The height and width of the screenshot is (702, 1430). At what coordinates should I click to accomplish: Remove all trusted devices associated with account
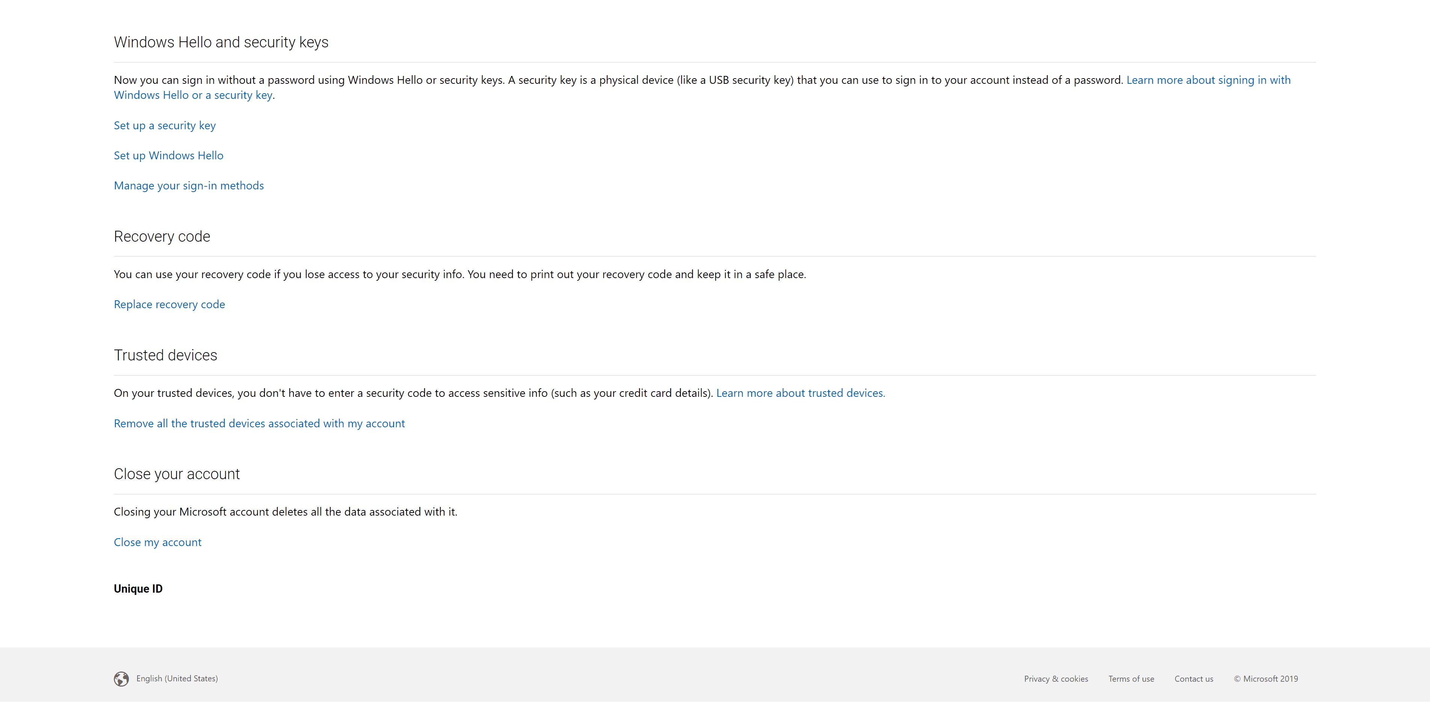[x=259, y=424]
